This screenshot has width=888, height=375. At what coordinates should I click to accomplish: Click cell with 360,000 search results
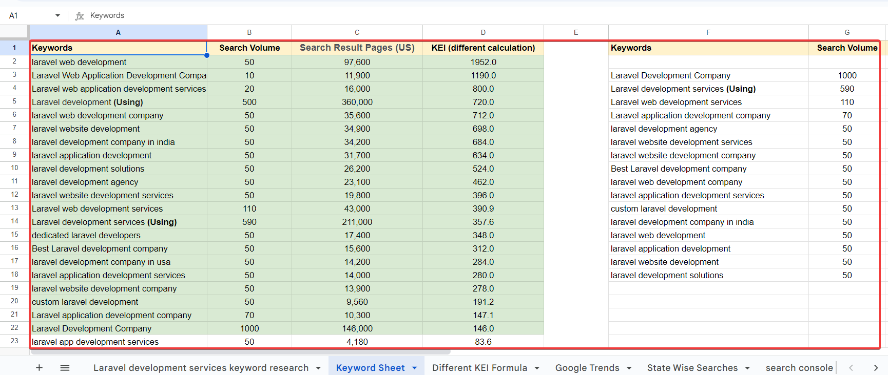(357, 102)
